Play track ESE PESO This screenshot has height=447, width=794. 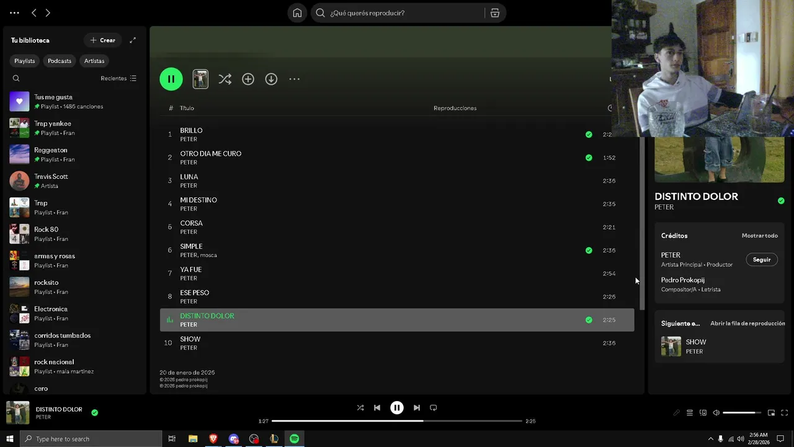397,296
